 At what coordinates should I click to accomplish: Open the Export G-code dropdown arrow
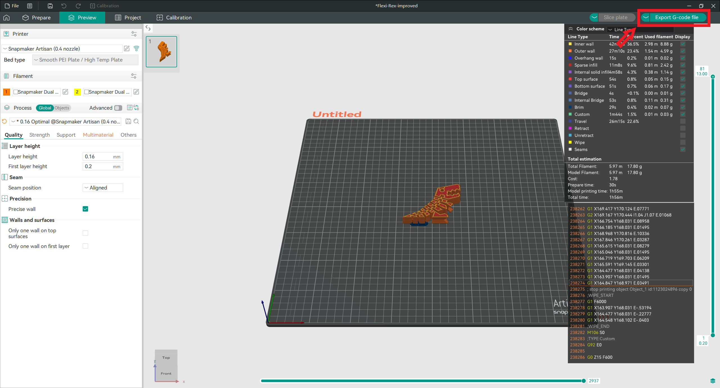pos(646,17)
